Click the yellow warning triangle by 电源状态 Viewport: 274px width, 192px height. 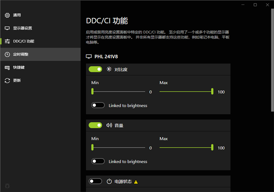coord(136,182)
